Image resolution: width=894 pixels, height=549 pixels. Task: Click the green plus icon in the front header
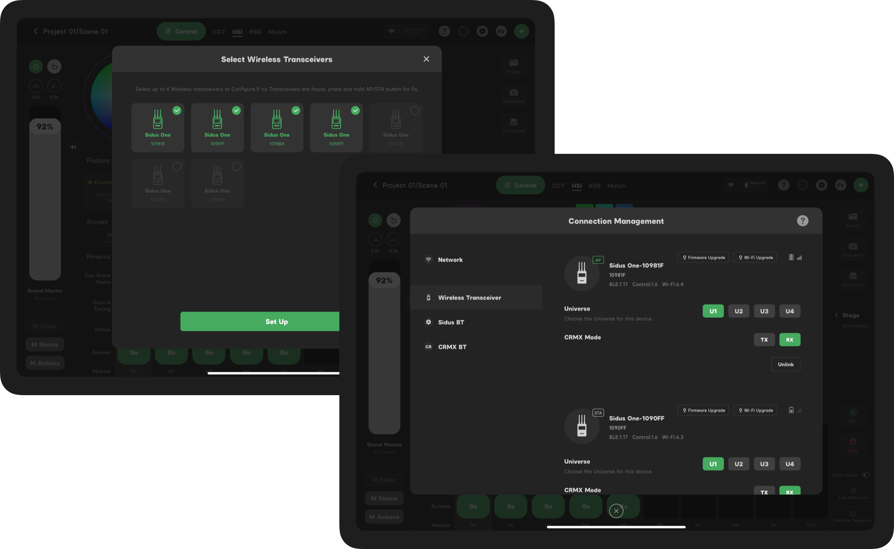(x=860, y=185)
